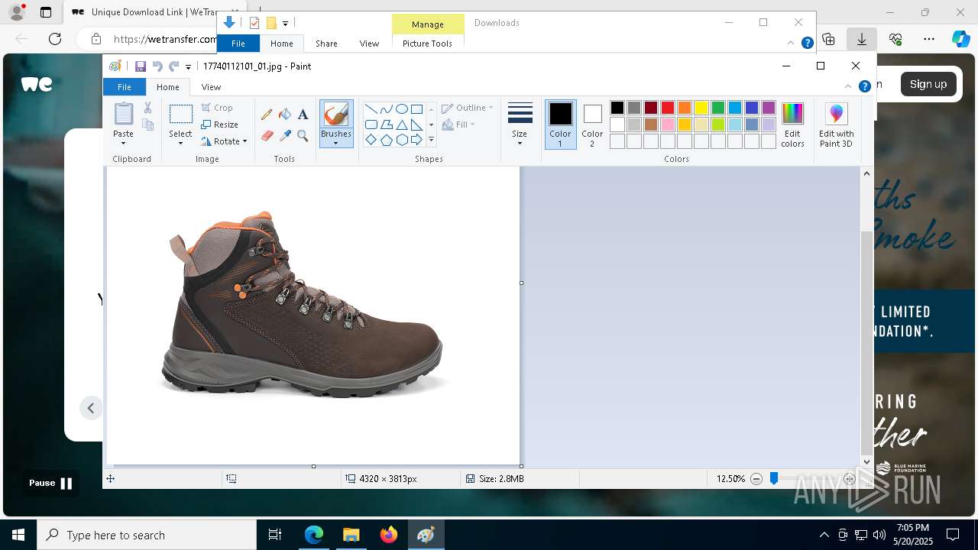978x550 pixels.
Task: Open Share tab in Downloads Explorer window
Action: (326, 44)
